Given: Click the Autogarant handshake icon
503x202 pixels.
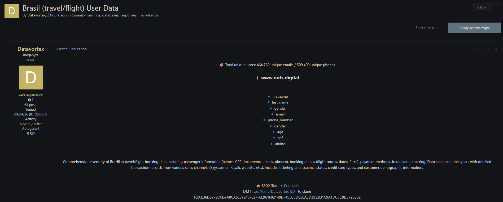Looking at the screenshot, I should pyautogui.click(x=32, y=134).
